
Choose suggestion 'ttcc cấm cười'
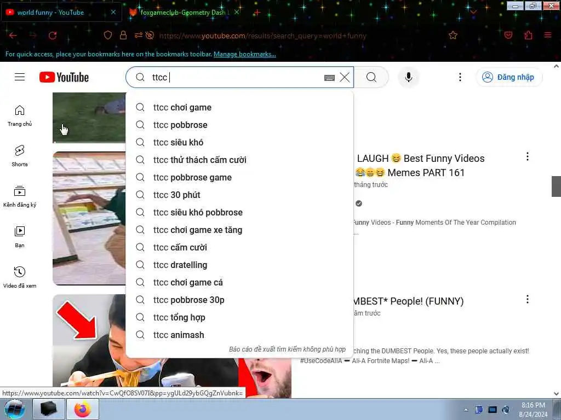(x=239, y=248)
